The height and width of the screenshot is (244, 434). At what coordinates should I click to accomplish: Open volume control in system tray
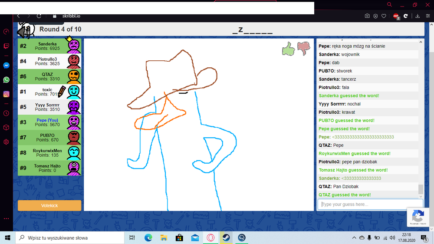pos(392,237)
